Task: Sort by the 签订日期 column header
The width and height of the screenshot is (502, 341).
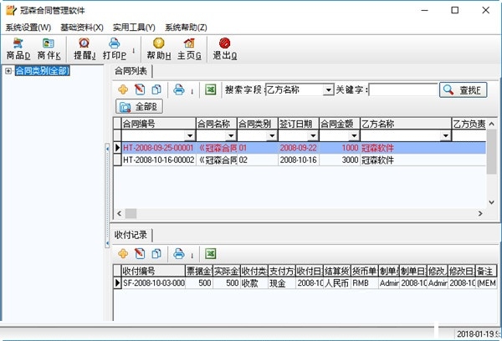Action: click(x=299, y=124)
